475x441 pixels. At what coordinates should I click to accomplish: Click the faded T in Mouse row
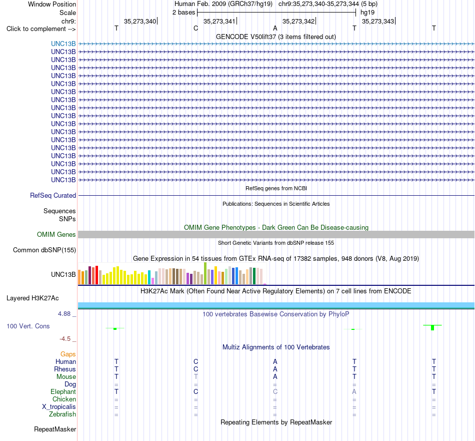pos(195,377)
